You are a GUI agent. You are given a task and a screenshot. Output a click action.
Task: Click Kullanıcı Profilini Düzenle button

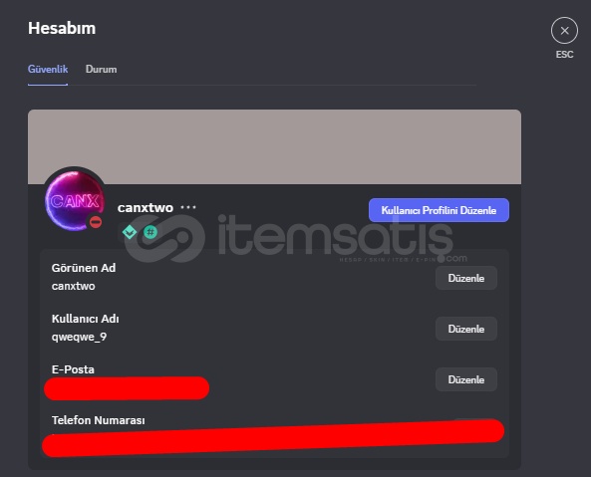439,210
